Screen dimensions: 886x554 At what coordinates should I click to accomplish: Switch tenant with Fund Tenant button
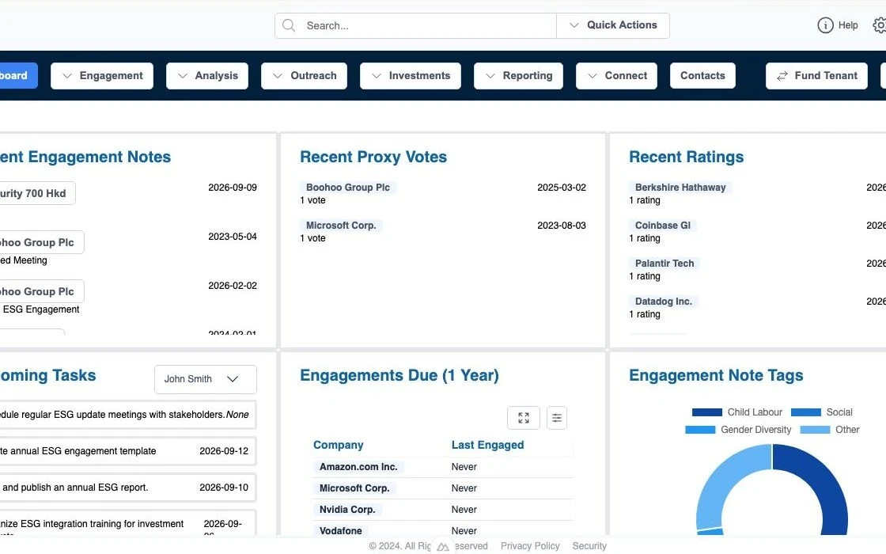tap(816, 76)
